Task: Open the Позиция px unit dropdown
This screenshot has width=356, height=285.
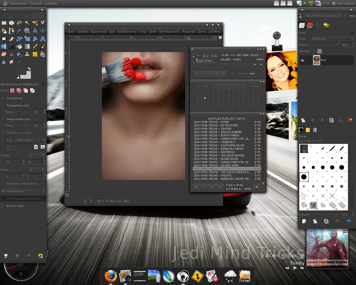Action: pyautogui.click(x=37, y=155)
